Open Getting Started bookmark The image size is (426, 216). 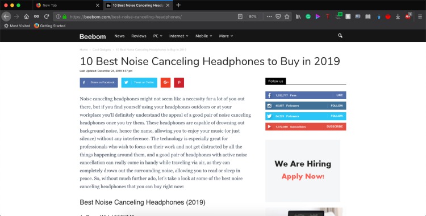click(50, 26)
